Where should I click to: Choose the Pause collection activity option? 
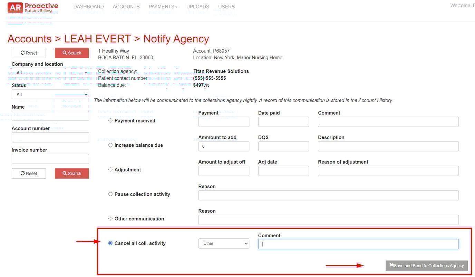pos(110,194)
